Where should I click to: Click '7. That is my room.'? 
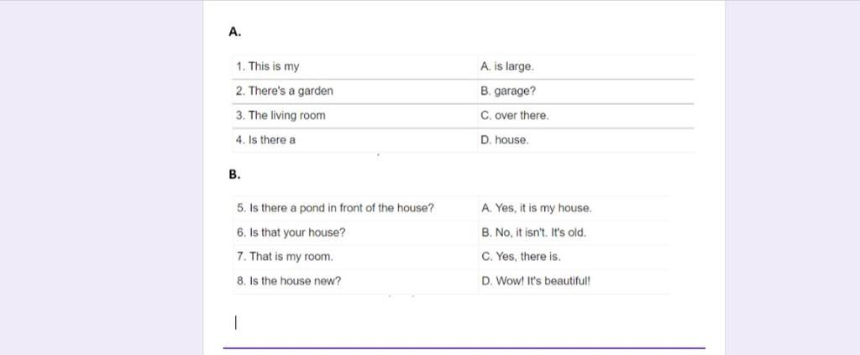pyautogui.click(x=285, y=257)
